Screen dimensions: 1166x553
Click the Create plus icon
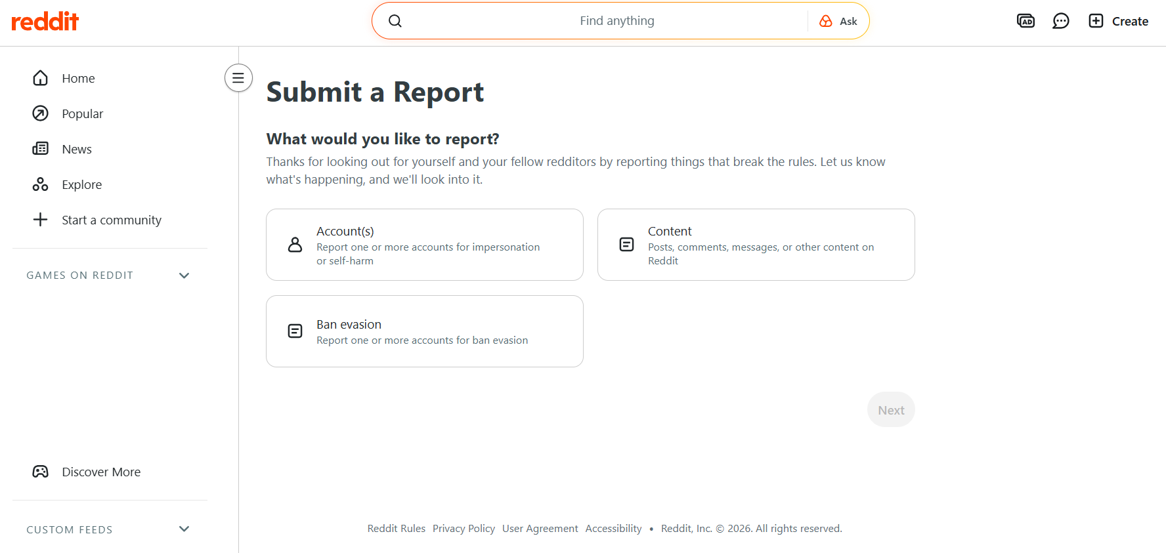pyautogui.click(x=1096, y=21)
